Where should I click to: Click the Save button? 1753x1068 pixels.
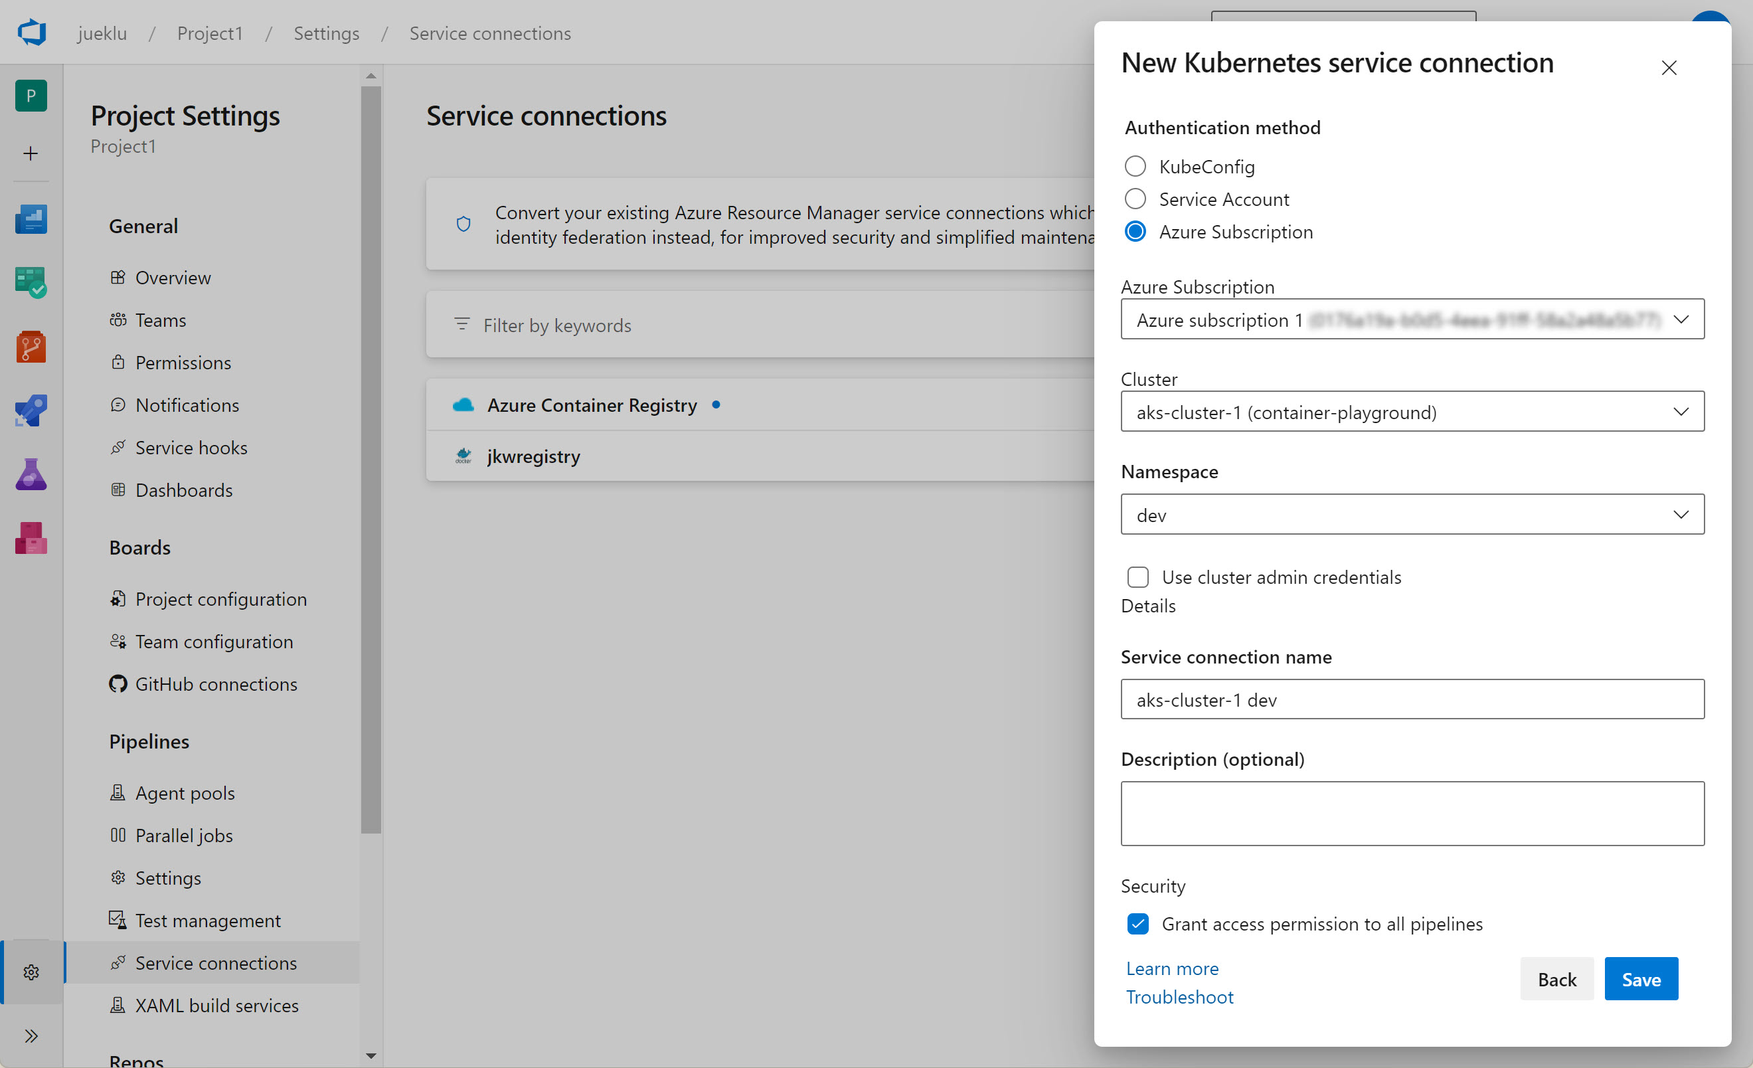1641,978
